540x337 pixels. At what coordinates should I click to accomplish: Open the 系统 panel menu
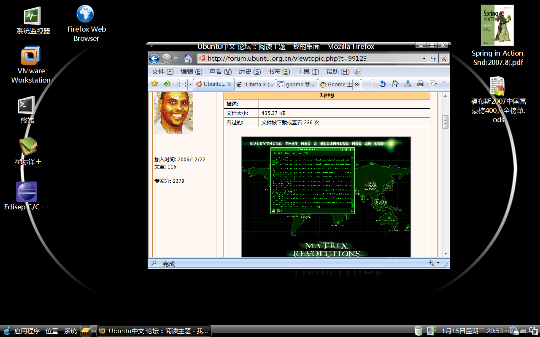tap(70, 331)
